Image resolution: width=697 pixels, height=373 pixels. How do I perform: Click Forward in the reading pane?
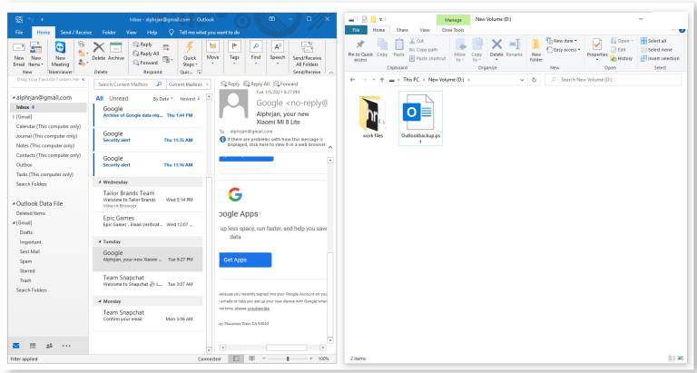coord(285,84)
